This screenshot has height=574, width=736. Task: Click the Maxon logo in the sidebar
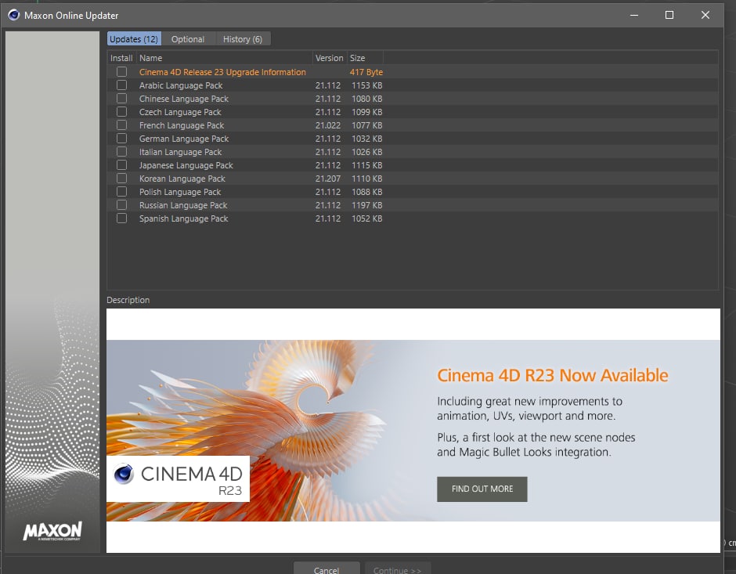(x=52, y=531)
